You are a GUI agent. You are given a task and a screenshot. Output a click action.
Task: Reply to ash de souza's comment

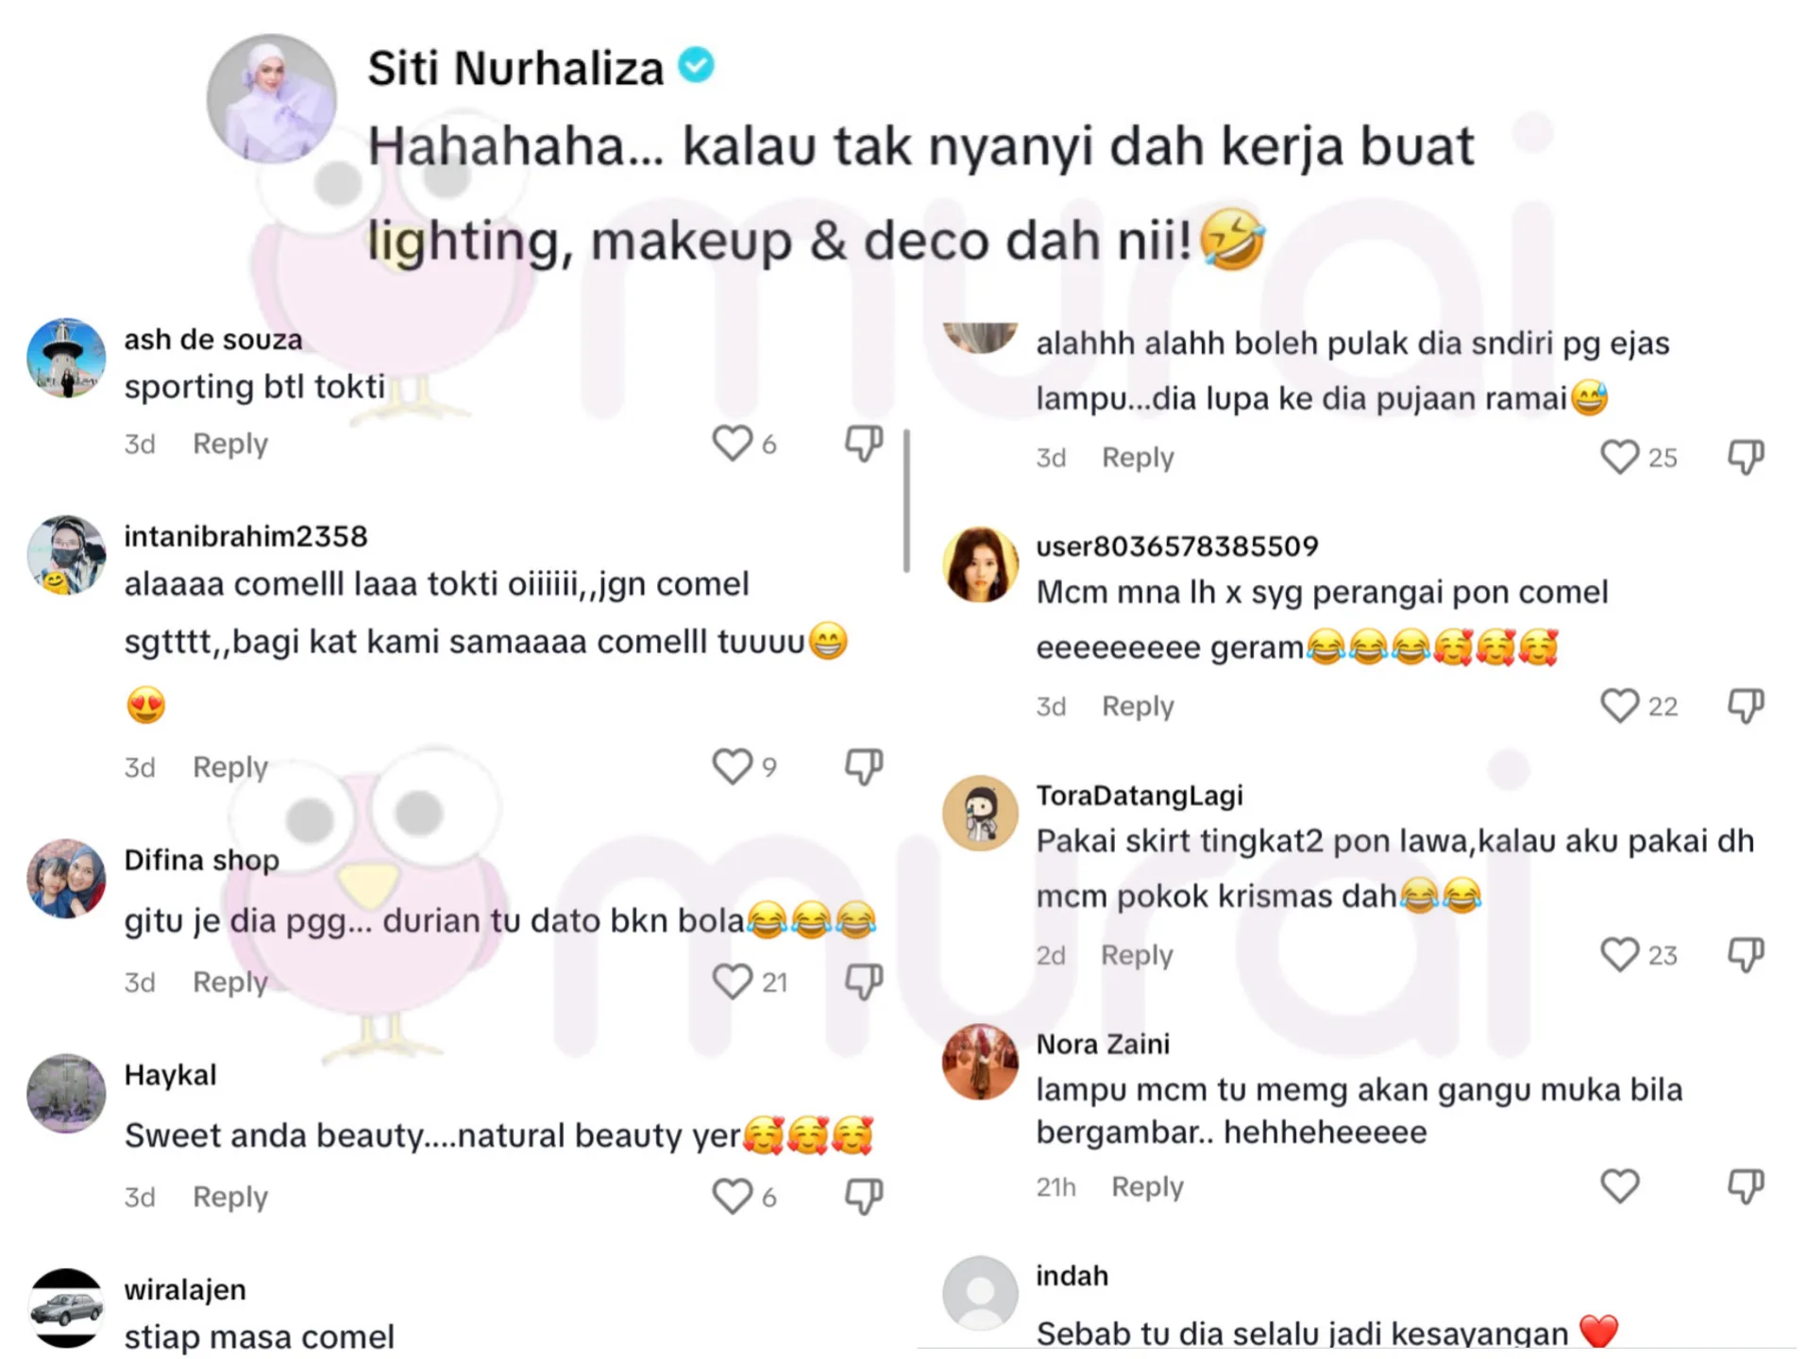[230, 444]
